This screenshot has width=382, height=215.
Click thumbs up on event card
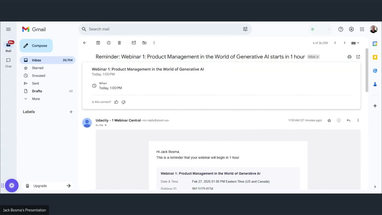tap(116, 102)
